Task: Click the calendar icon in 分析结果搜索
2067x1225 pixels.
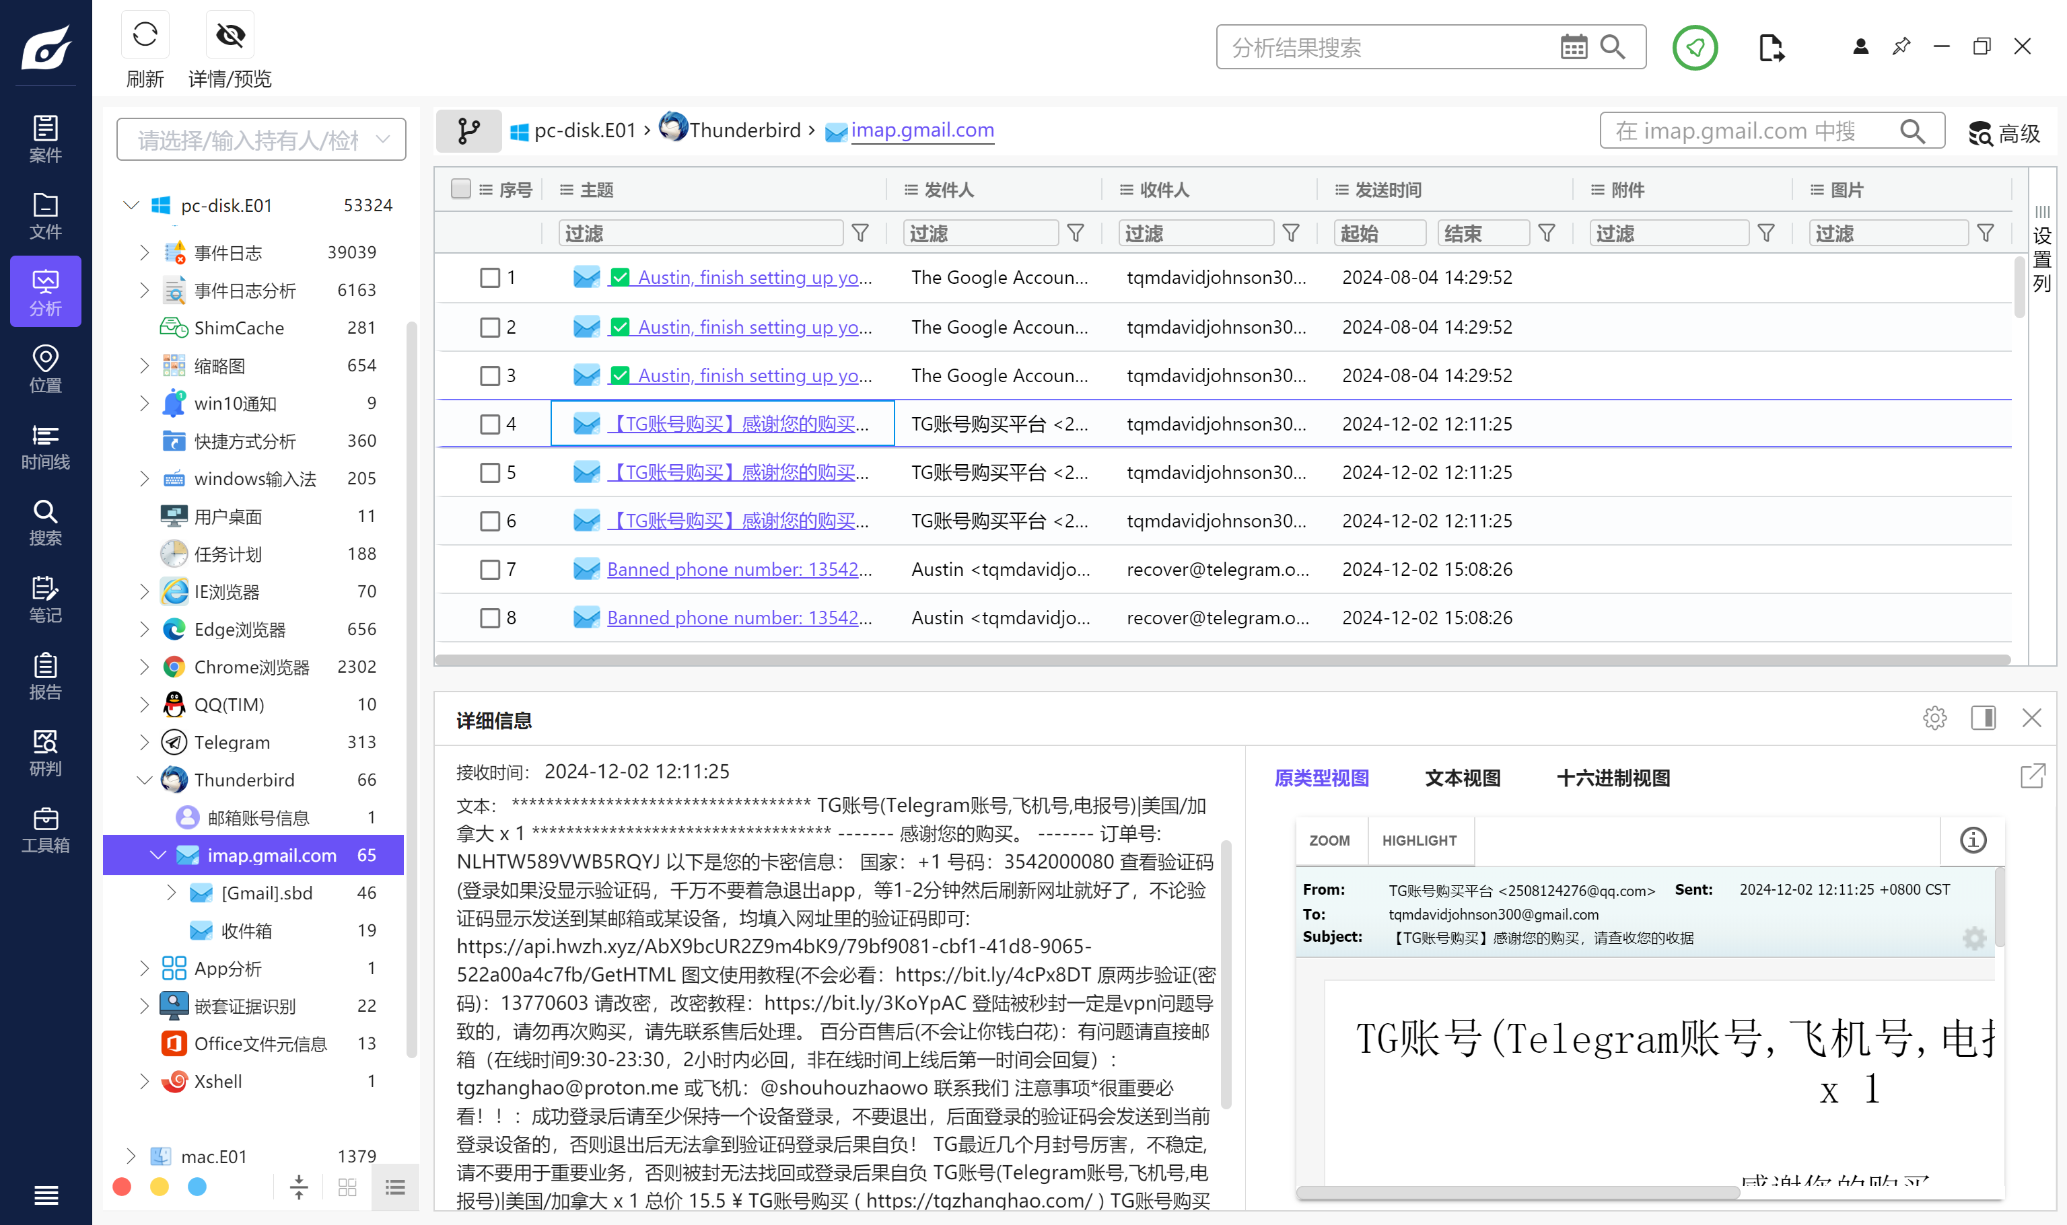Action: tap(1574, 47)
